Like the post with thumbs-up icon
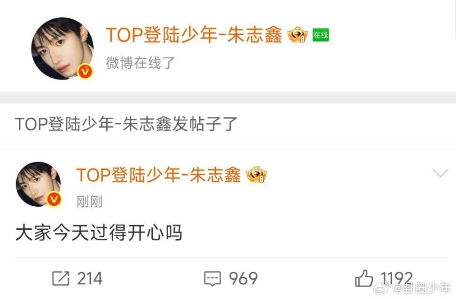The image size is (456, 299). click(364, 278)
